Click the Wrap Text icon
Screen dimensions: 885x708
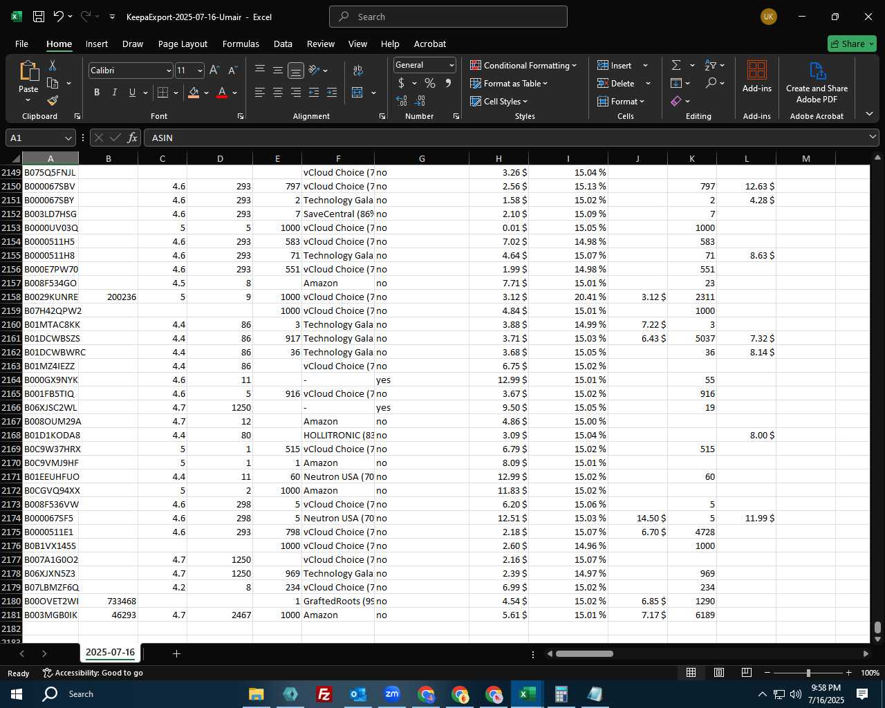point(358,71)
